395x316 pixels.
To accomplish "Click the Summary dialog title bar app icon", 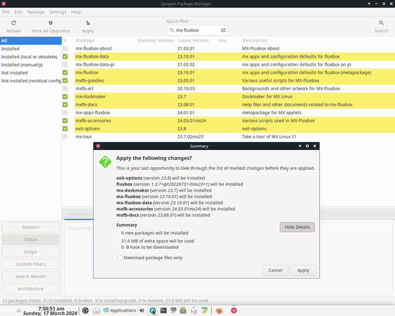I will 98,146.
